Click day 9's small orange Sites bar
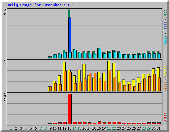 tap(51, 89)
